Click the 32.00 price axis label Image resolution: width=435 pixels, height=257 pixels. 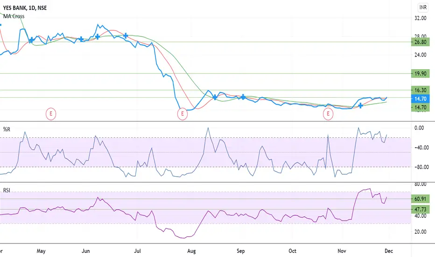coord(420,18)
